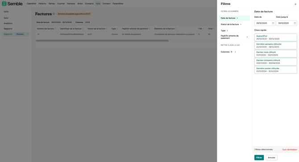Open the Actes menu
This screenshot has height=162, width=299.
(x=80, y=4)
